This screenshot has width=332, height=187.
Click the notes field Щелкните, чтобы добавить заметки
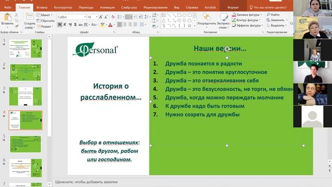[x=87, y=182]
